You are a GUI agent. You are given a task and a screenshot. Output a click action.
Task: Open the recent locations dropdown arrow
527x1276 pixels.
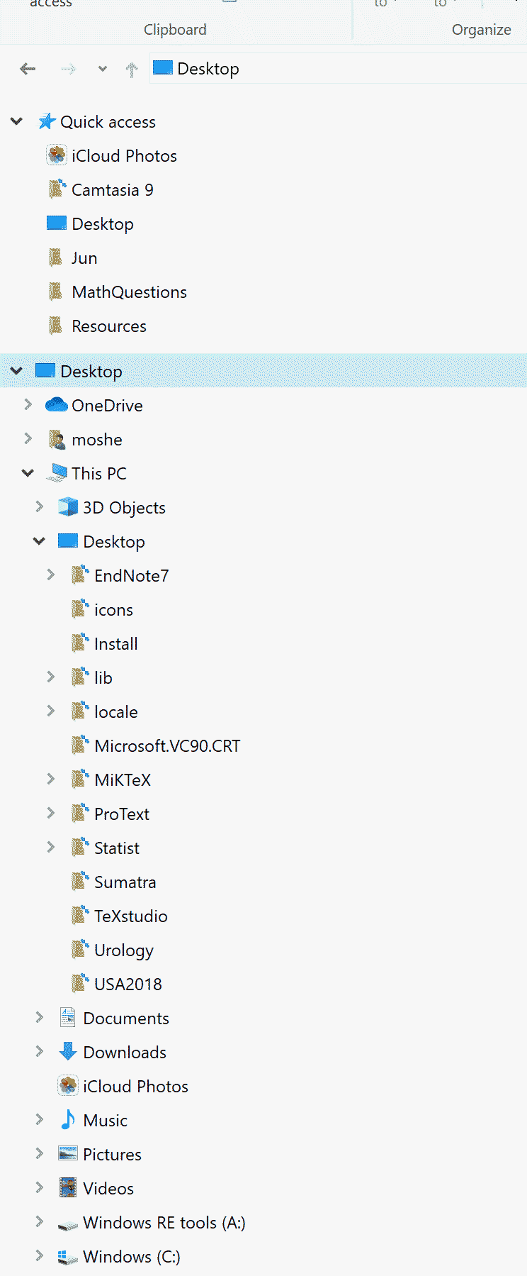[x=103, y=69]
